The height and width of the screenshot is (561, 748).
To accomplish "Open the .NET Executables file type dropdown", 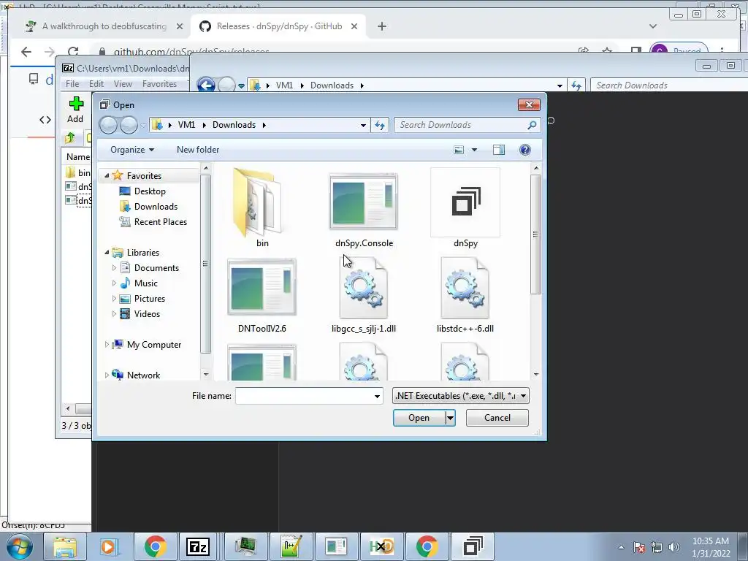I will tap(461, 395).
